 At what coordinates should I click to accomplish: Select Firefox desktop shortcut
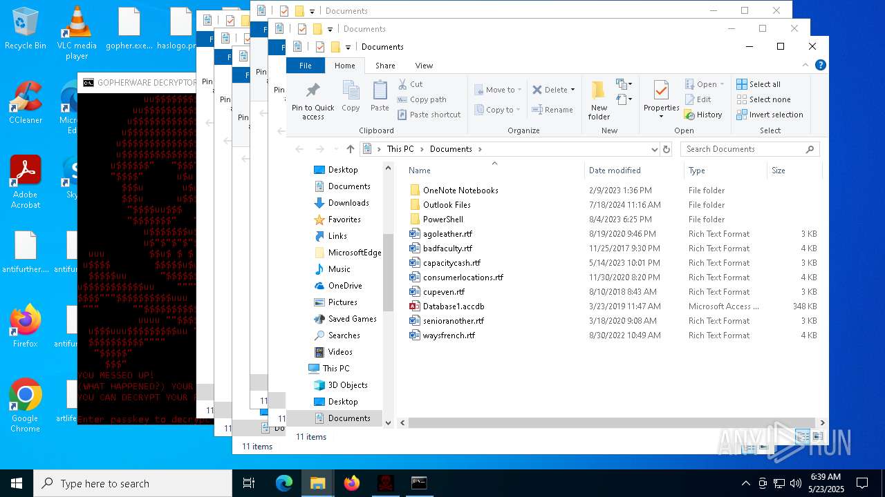click(25, 326)
